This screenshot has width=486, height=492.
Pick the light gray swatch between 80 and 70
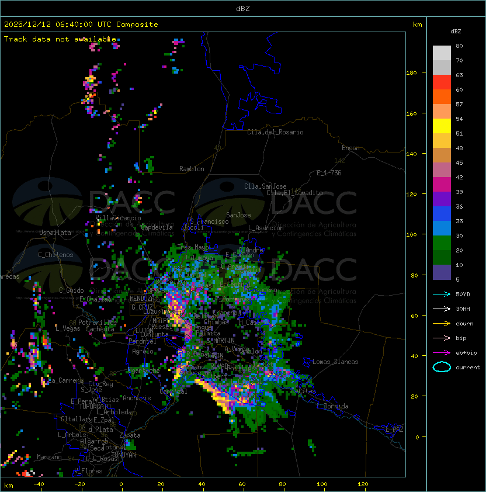pyautogui.click(x=442, y=53)
